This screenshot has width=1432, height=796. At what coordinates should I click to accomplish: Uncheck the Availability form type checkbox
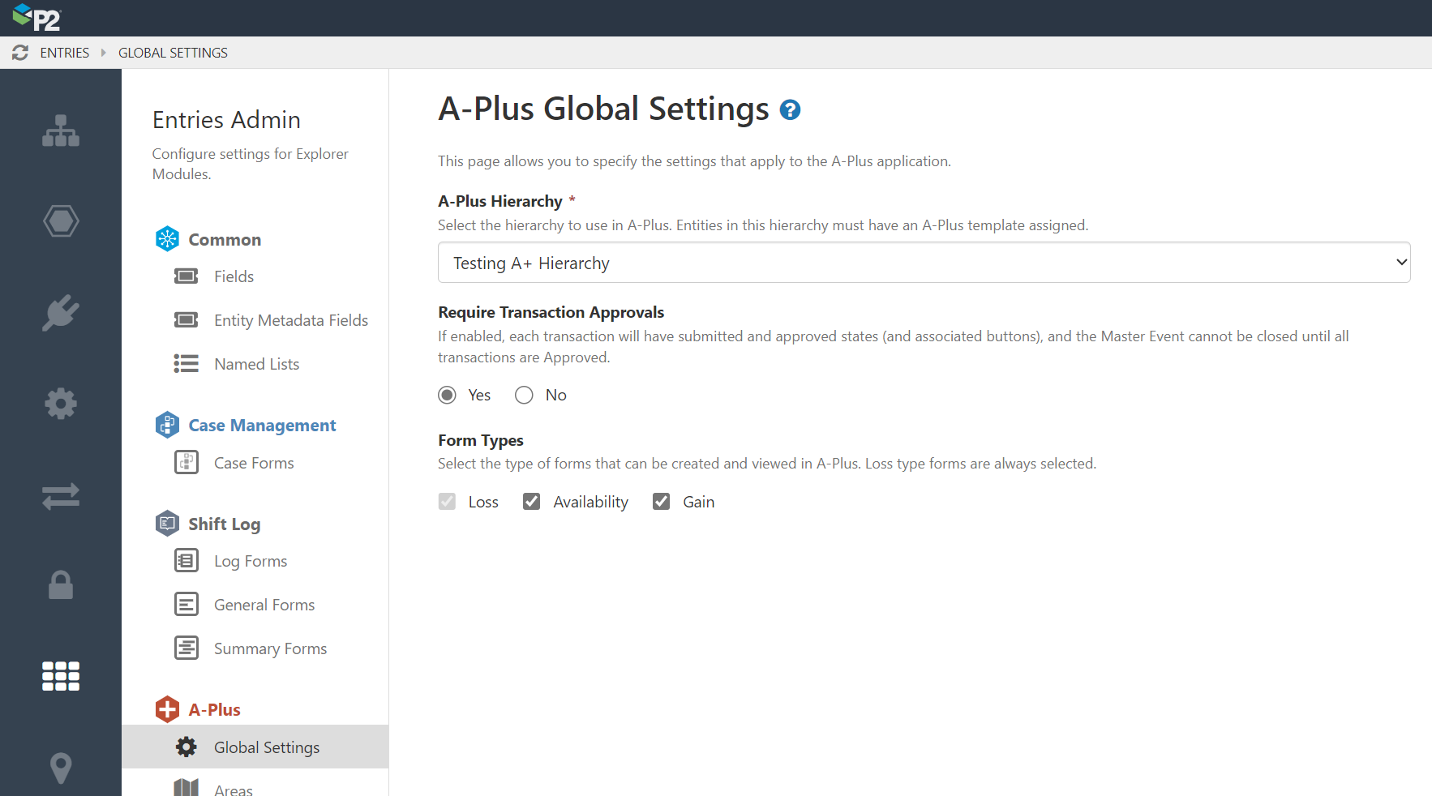[x=532, y=502]
